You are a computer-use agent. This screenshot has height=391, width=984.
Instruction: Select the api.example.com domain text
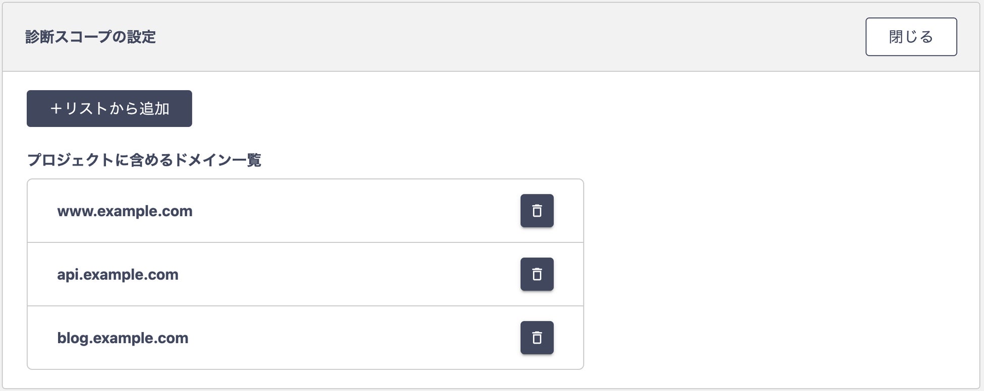(118, 275)
